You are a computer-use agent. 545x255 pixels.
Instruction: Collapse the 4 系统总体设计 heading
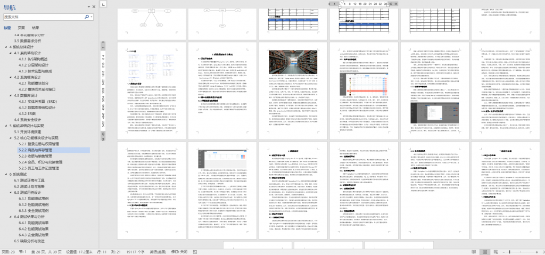(6, 47)
